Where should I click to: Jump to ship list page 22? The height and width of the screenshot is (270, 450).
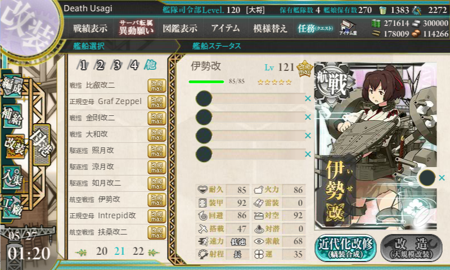click(x=138, y=251)
